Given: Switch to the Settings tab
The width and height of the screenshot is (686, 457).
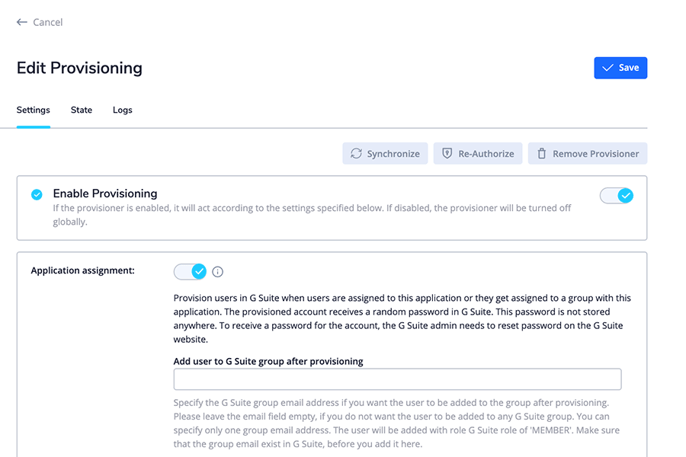Looking at the screenshot, I should coord(34,110).
